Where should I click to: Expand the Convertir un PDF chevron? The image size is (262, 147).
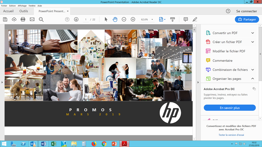[253, 33]
